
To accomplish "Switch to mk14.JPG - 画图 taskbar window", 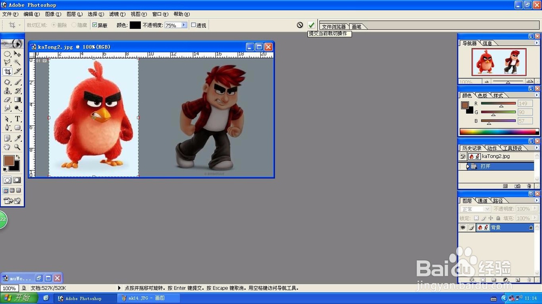I will pyautogui.click(x=149, y=298).
